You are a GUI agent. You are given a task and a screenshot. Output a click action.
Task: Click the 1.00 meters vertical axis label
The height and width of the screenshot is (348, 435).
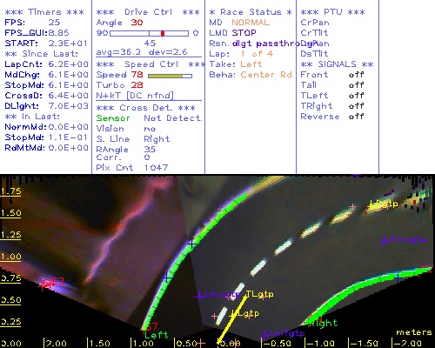(10, 257)
